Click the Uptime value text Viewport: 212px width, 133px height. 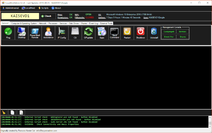[123, 17]
